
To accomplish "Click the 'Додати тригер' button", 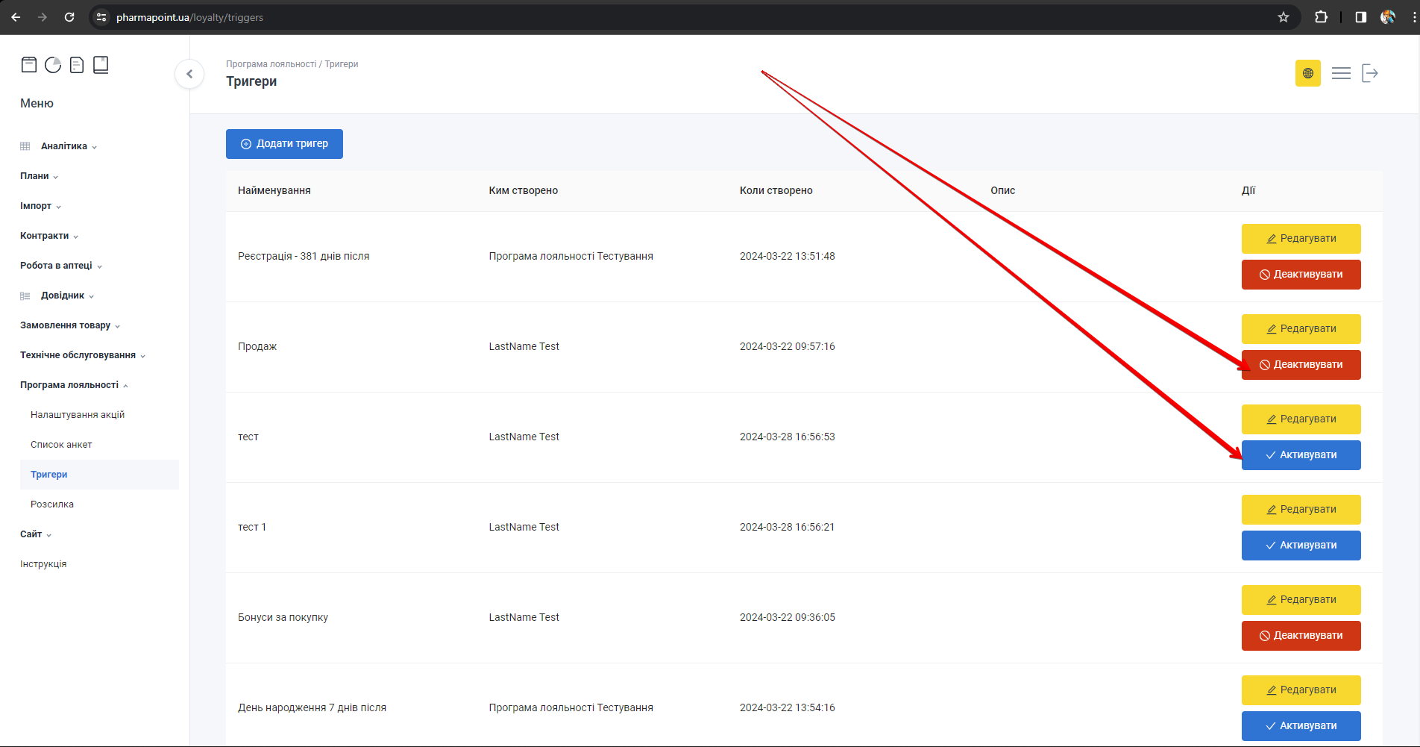I will tap(284, 144).
